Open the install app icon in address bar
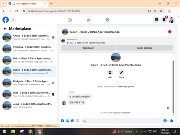The width and height of the screenshot is (180, 135). [150, 11]
